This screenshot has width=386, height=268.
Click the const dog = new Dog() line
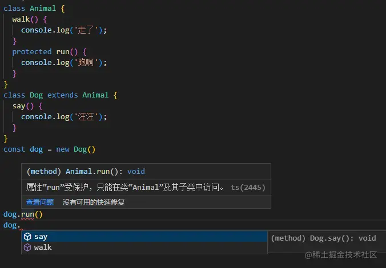49,149
